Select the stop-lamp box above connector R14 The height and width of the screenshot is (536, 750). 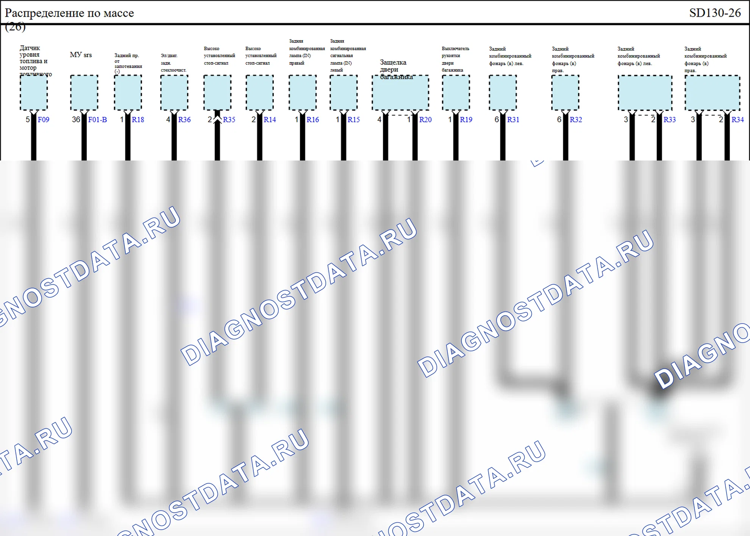(x=259, y=93)
